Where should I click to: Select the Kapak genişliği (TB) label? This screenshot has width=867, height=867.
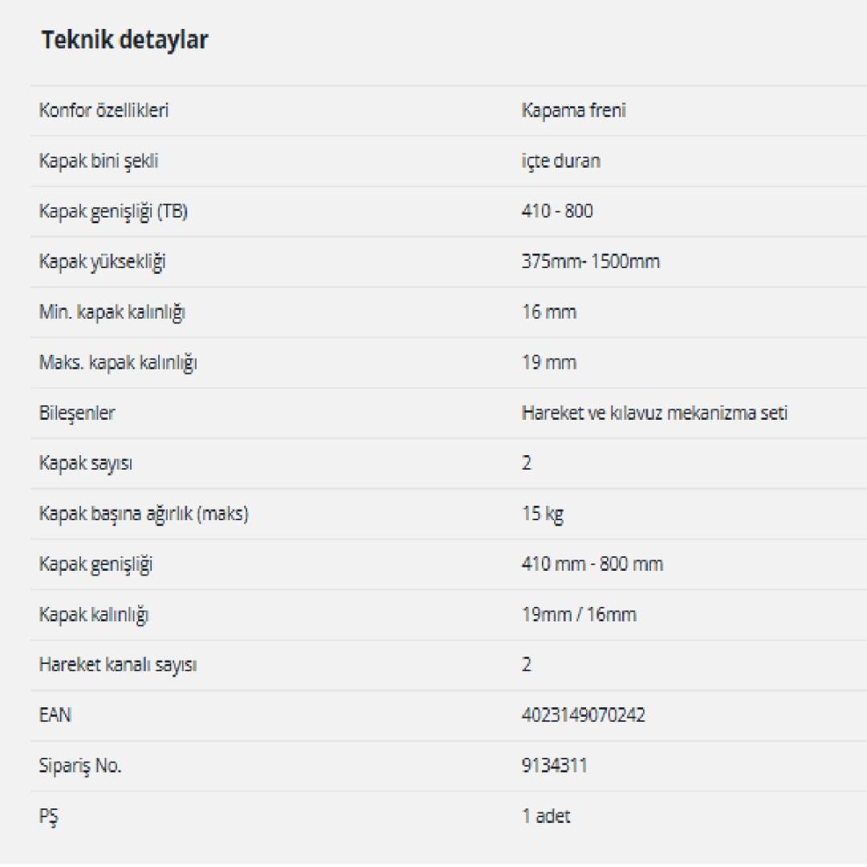(x=114, y=212)
